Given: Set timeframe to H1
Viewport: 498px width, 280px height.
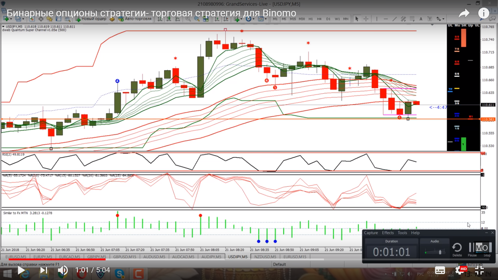Looking at the screenshot, I should pyautogui.click(x=311, y=19).
